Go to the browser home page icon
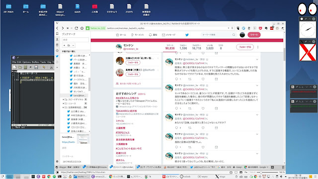The image size is (318, 179). click(x=82, y=28)
